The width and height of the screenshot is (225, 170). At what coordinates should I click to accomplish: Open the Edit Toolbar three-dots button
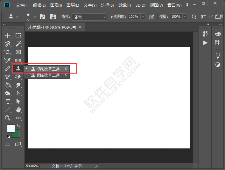pyautogui.click(x=18, y=118)
